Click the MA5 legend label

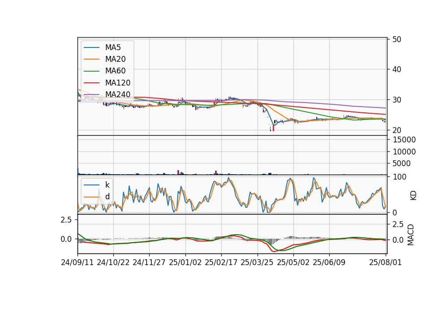113,47
